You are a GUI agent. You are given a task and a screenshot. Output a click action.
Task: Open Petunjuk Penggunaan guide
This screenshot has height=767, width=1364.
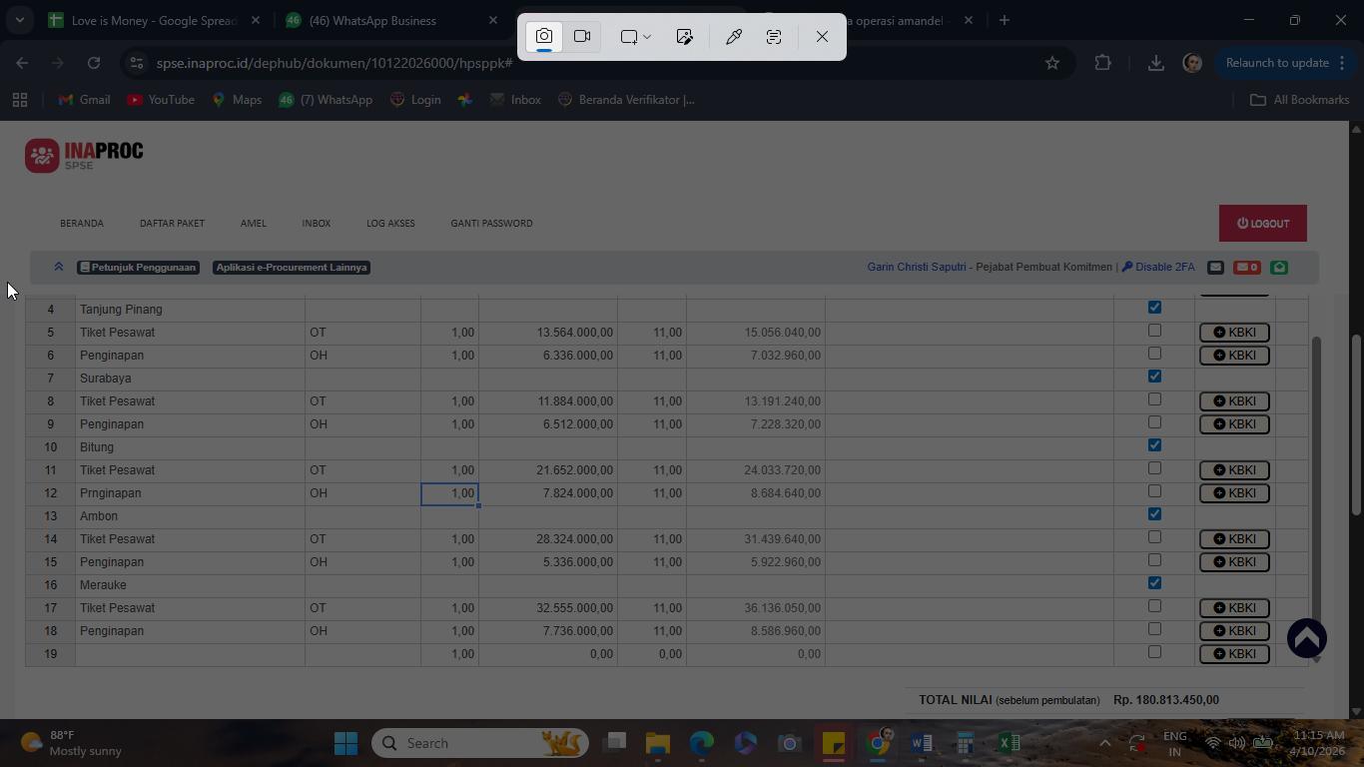tap(138, 268)
